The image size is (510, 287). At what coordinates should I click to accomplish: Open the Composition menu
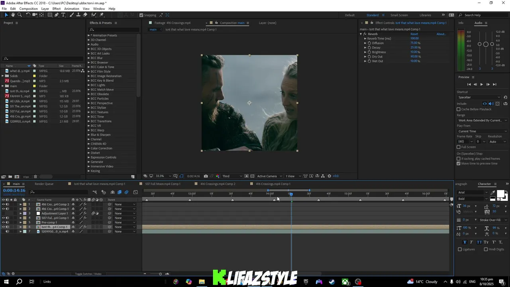(x=29, y=9)
